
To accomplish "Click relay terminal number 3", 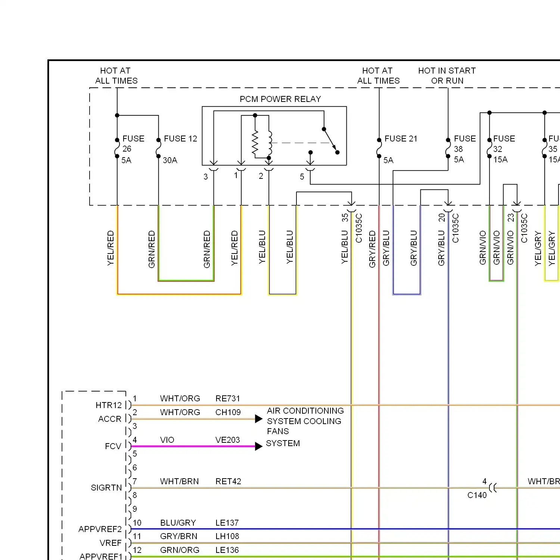I will (206, 177).
